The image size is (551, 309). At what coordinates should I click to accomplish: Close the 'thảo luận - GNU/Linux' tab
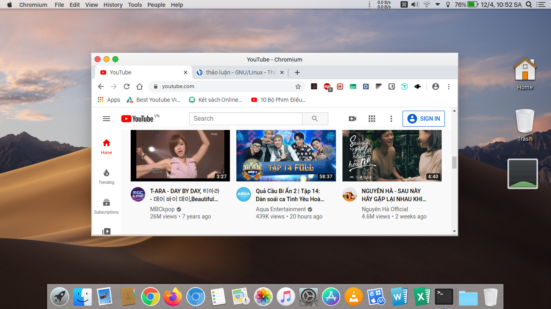282,72
